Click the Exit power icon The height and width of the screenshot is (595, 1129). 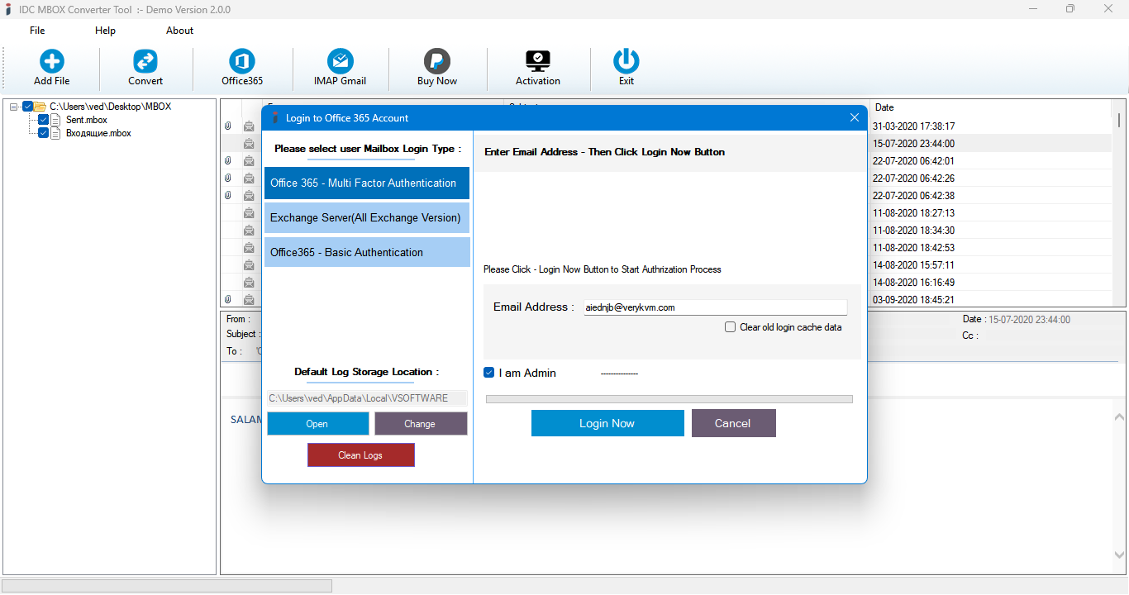(x=626, y=61)
